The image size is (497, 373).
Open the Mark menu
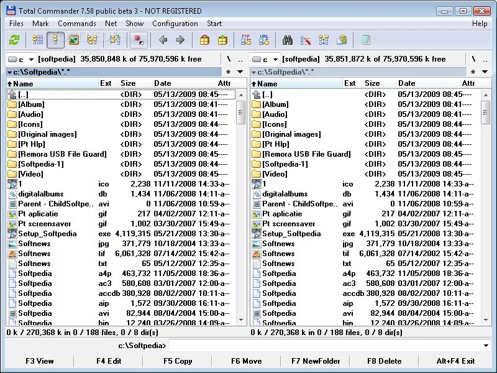40,24
